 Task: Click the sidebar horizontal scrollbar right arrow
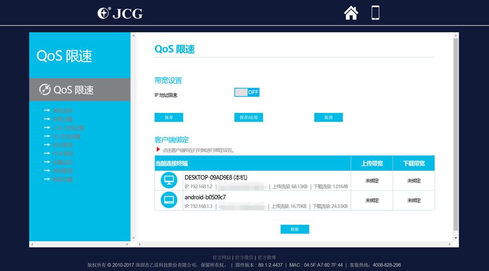point(127,244)
